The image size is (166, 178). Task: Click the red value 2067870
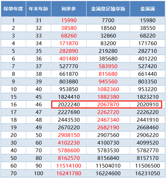click(x=108, y=105)
